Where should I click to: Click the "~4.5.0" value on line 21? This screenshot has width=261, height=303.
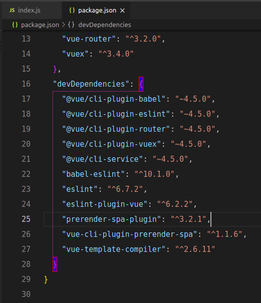click(170, 159)
